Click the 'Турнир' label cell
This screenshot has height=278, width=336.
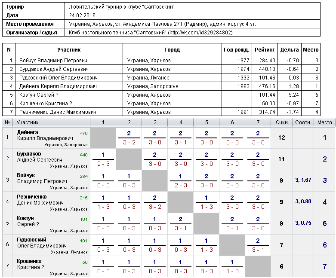(x=34, y=7)
